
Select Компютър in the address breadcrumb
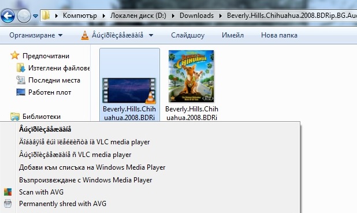point(80,16)
